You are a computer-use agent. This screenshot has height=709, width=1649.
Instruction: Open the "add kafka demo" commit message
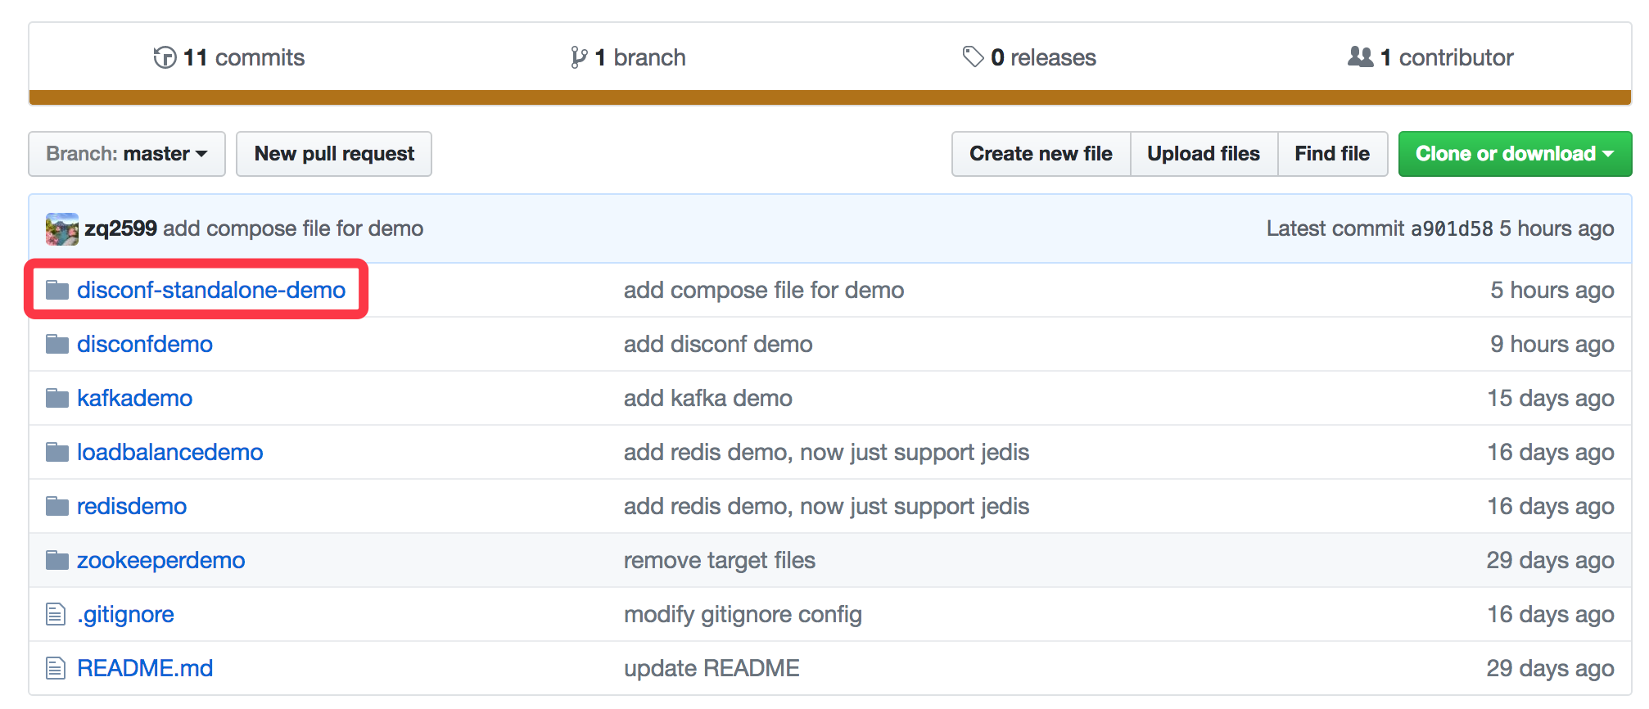pyautogui.click(x=707, y=398)
